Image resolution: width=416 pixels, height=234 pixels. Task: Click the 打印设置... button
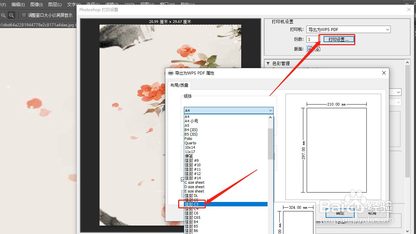click(x=337, y=39)
